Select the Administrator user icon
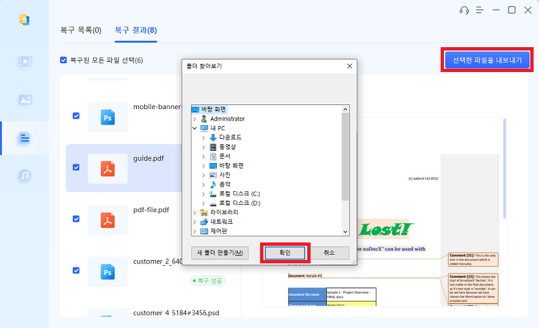Image resolution: width=539 pixels, height=328 pixels. (x=204, y=119)
